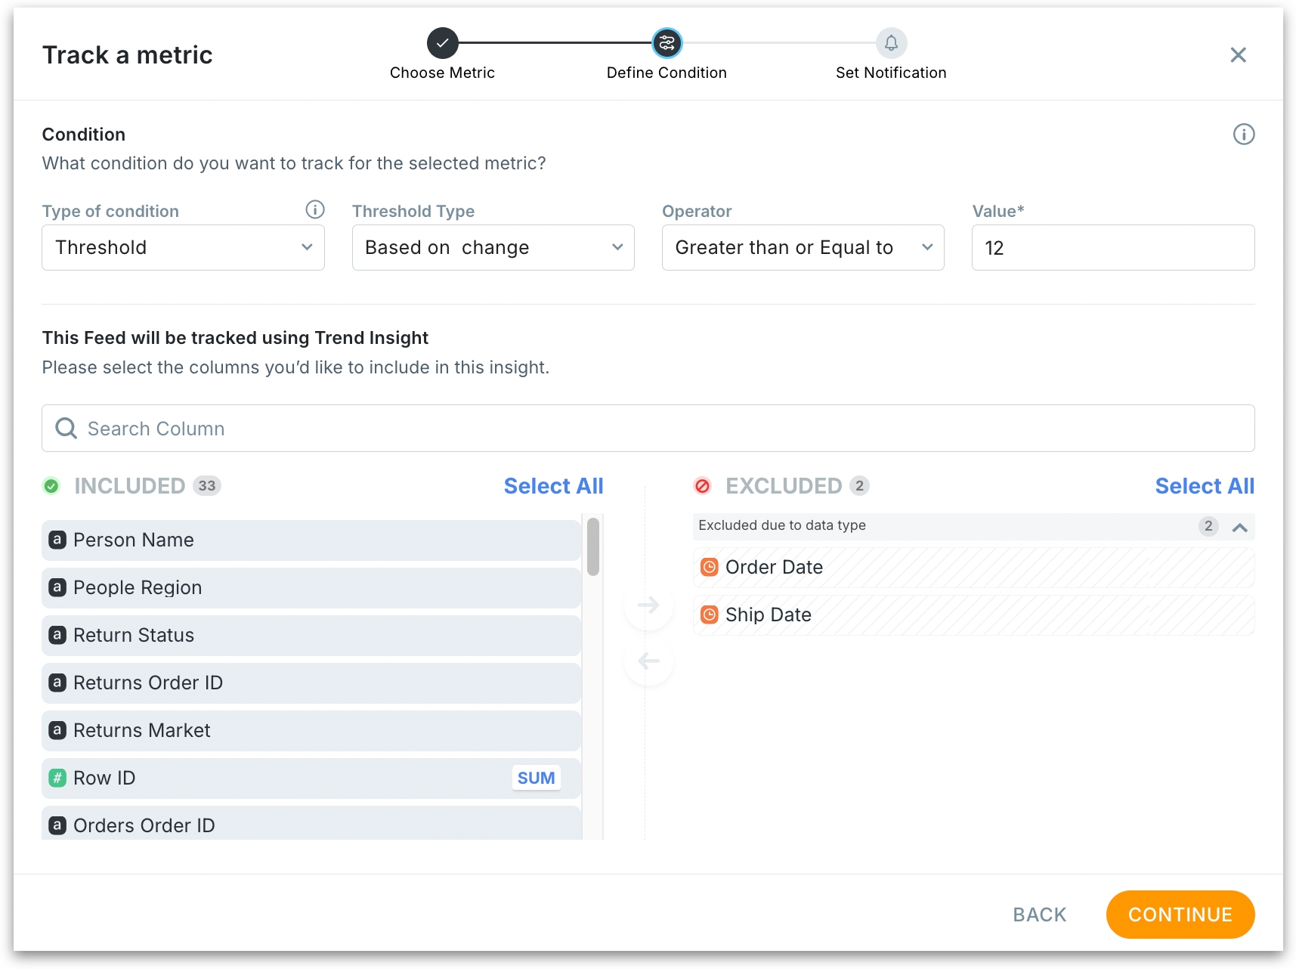Click the Search Column field

pos(657,429)
